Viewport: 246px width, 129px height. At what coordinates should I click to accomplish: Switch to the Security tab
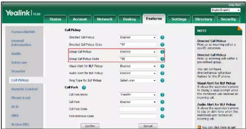coord(228,19)
